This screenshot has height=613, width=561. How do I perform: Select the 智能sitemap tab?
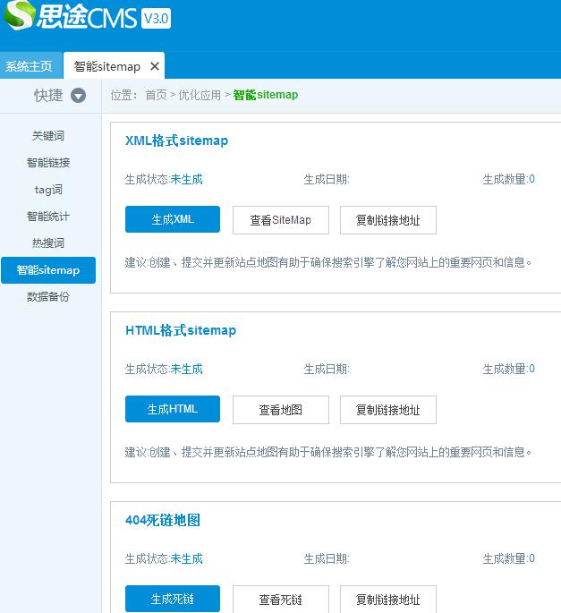tap(106, 66)
